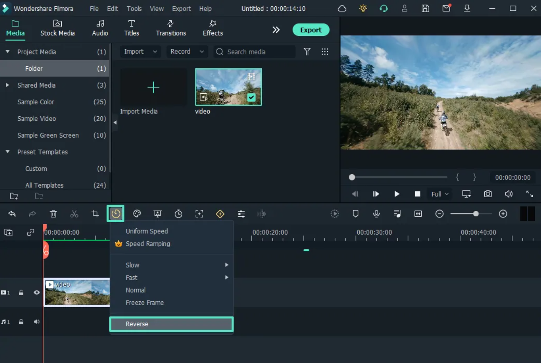Screen dimensions: 541x363
Task: Click the Export button
Action: 311,30
